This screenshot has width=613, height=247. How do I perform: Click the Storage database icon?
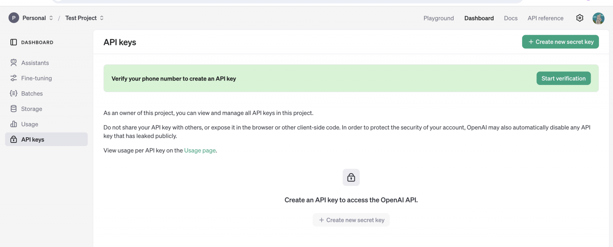click(14, 109)
